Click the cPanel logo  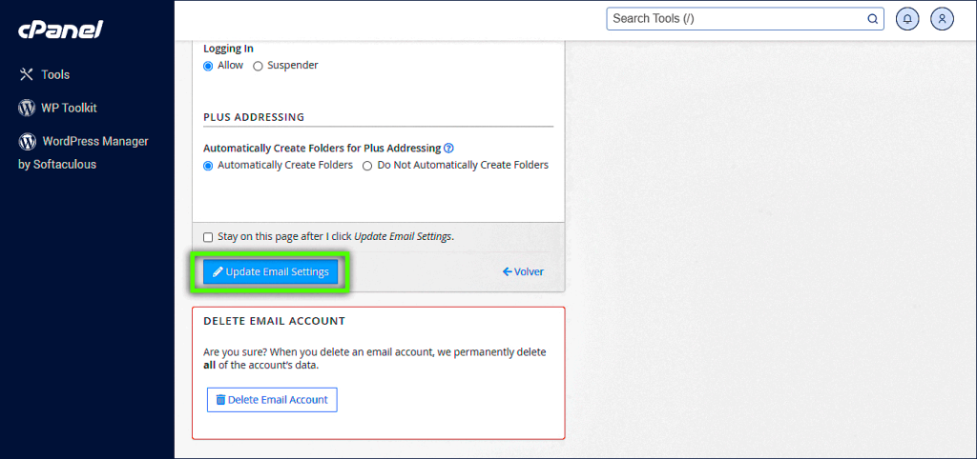click(x=60, y=30)
